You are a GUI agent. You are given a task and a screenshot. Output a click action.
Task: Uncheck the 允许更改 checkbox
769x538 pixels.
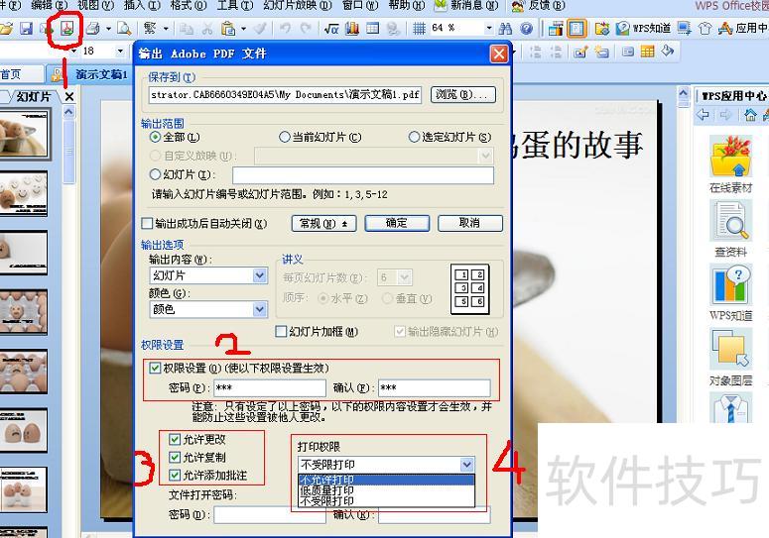coord(175,439)
